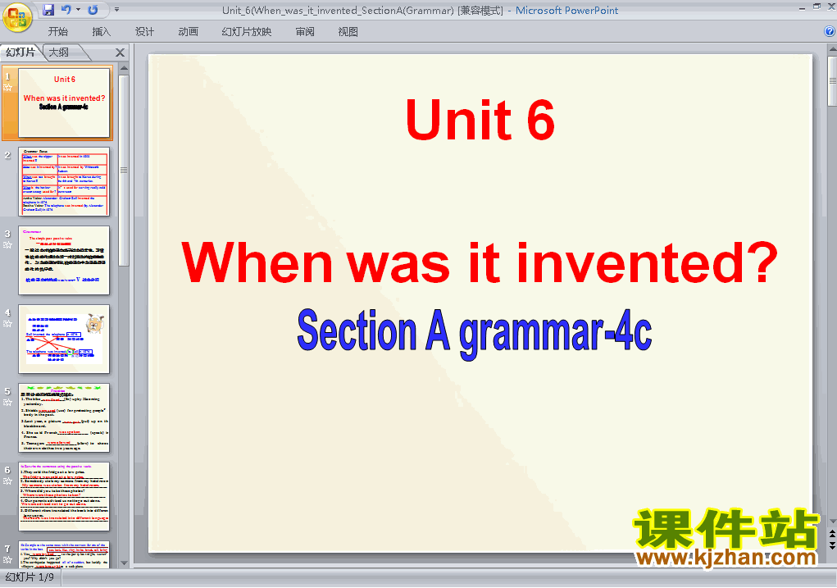Click the thumbnail pane scrollbar thumb

[x=124, y=170]
